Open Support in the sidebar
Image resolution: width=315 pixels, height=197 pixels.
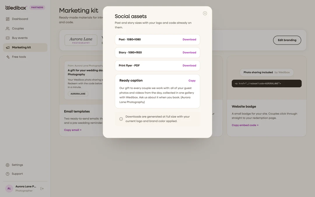(25, 174)
